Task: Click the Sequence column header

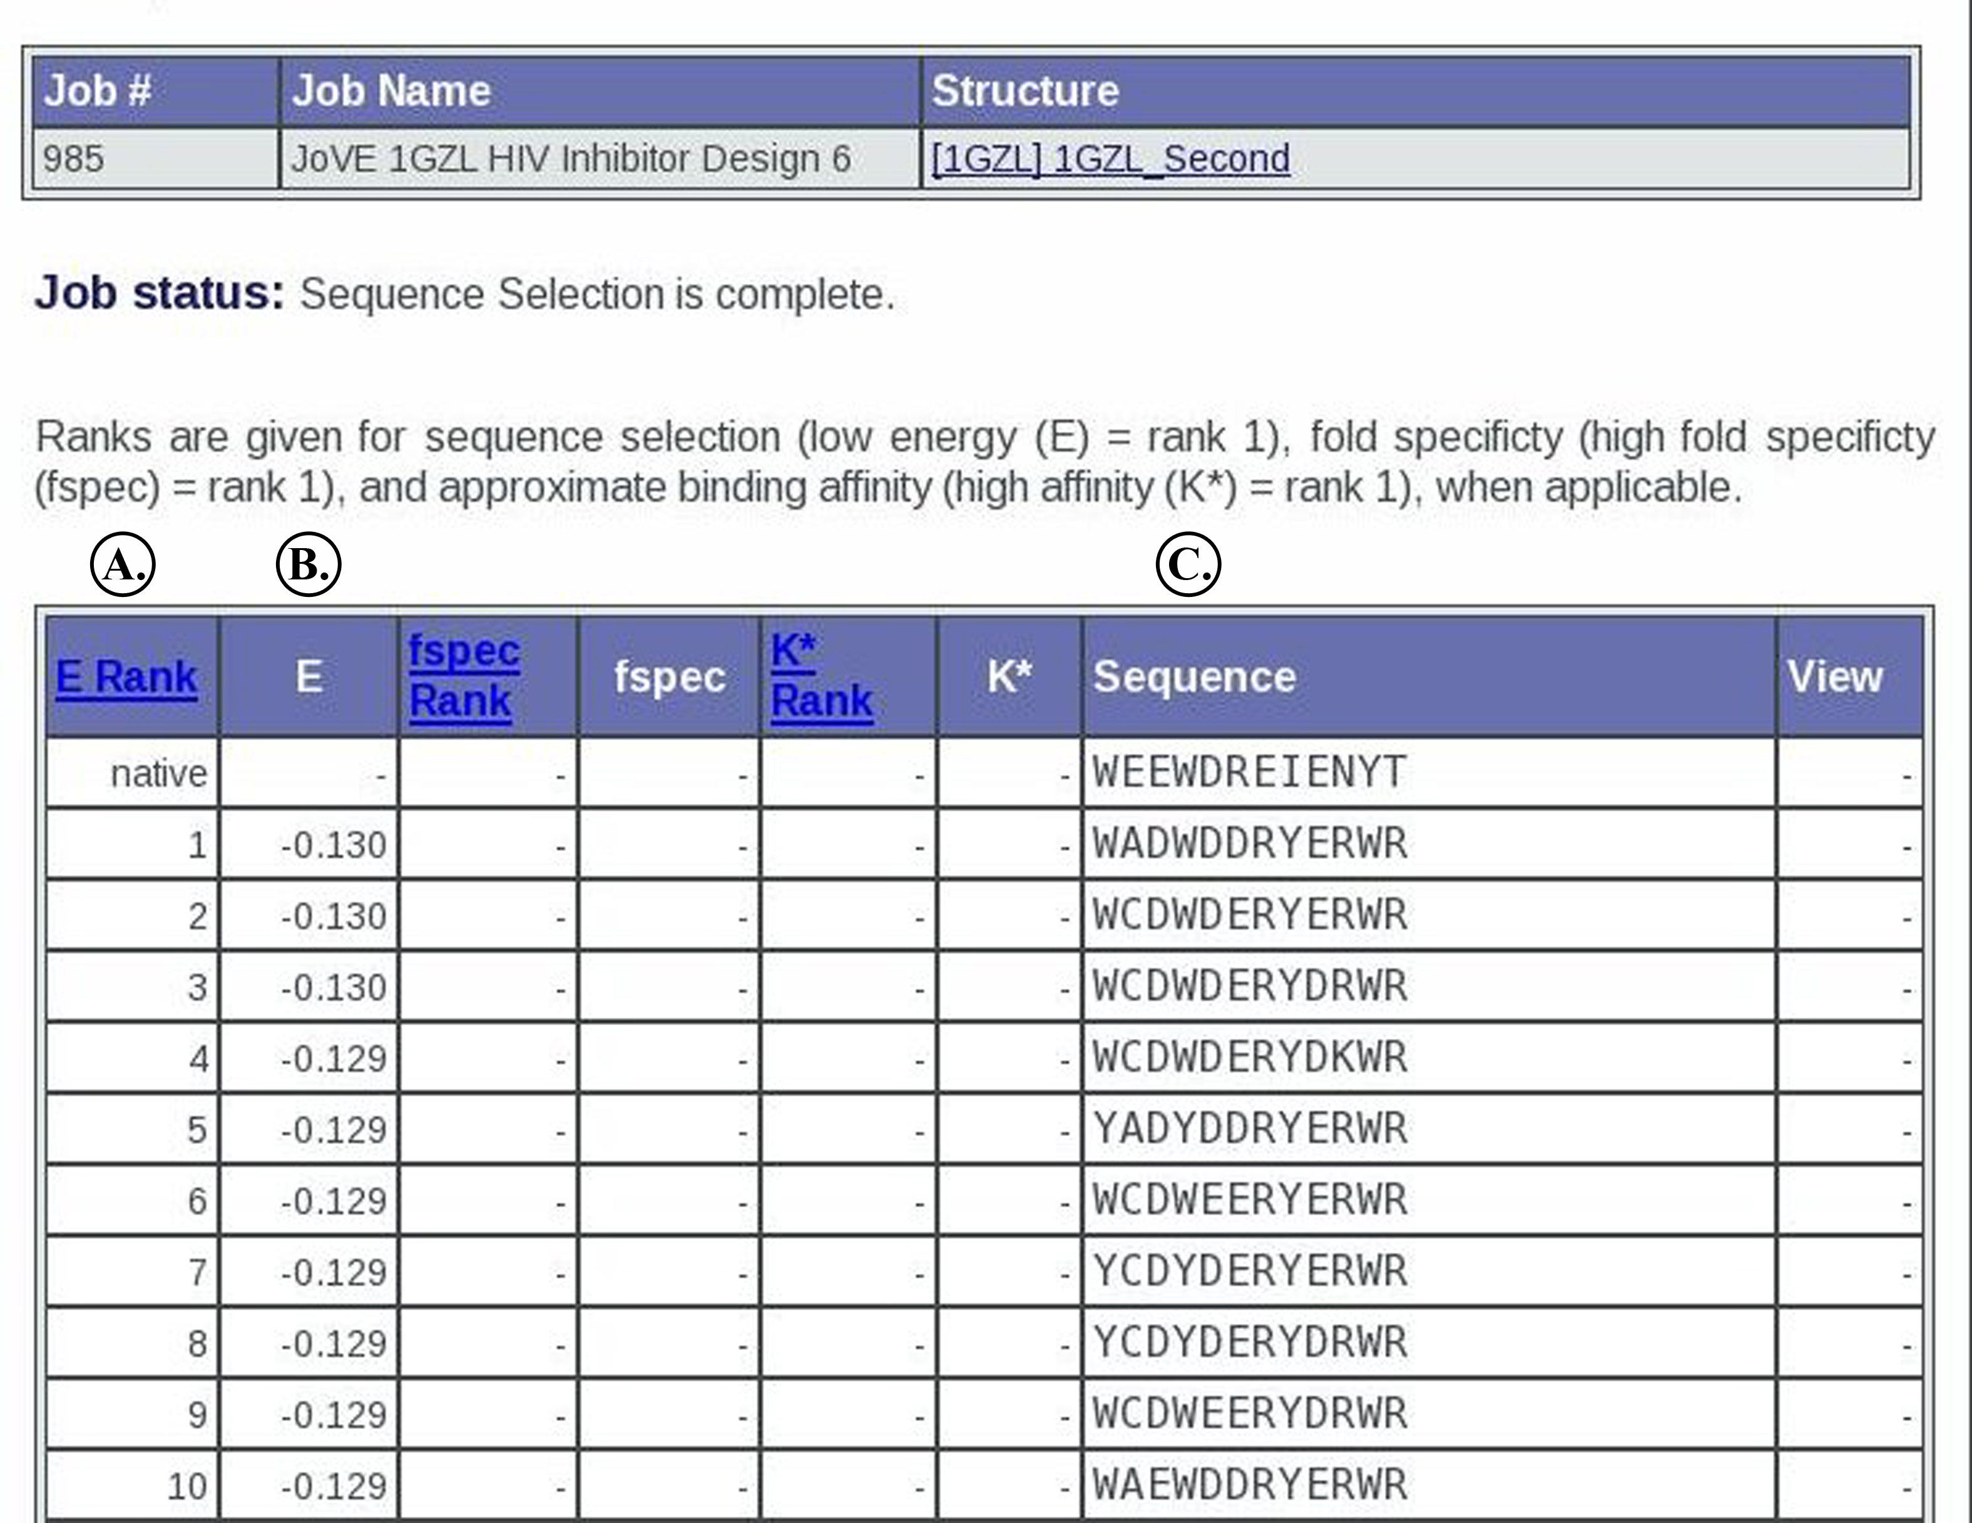Action: 1193,677
